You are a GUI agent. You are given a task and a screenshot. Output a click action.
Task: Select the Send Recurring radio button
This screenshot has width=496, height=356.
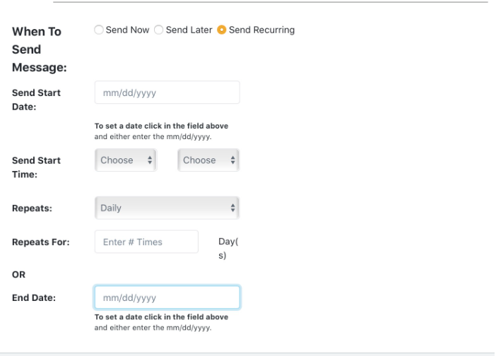221,30
